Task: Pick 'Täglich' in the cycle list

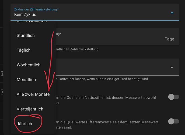Action: 23,50
